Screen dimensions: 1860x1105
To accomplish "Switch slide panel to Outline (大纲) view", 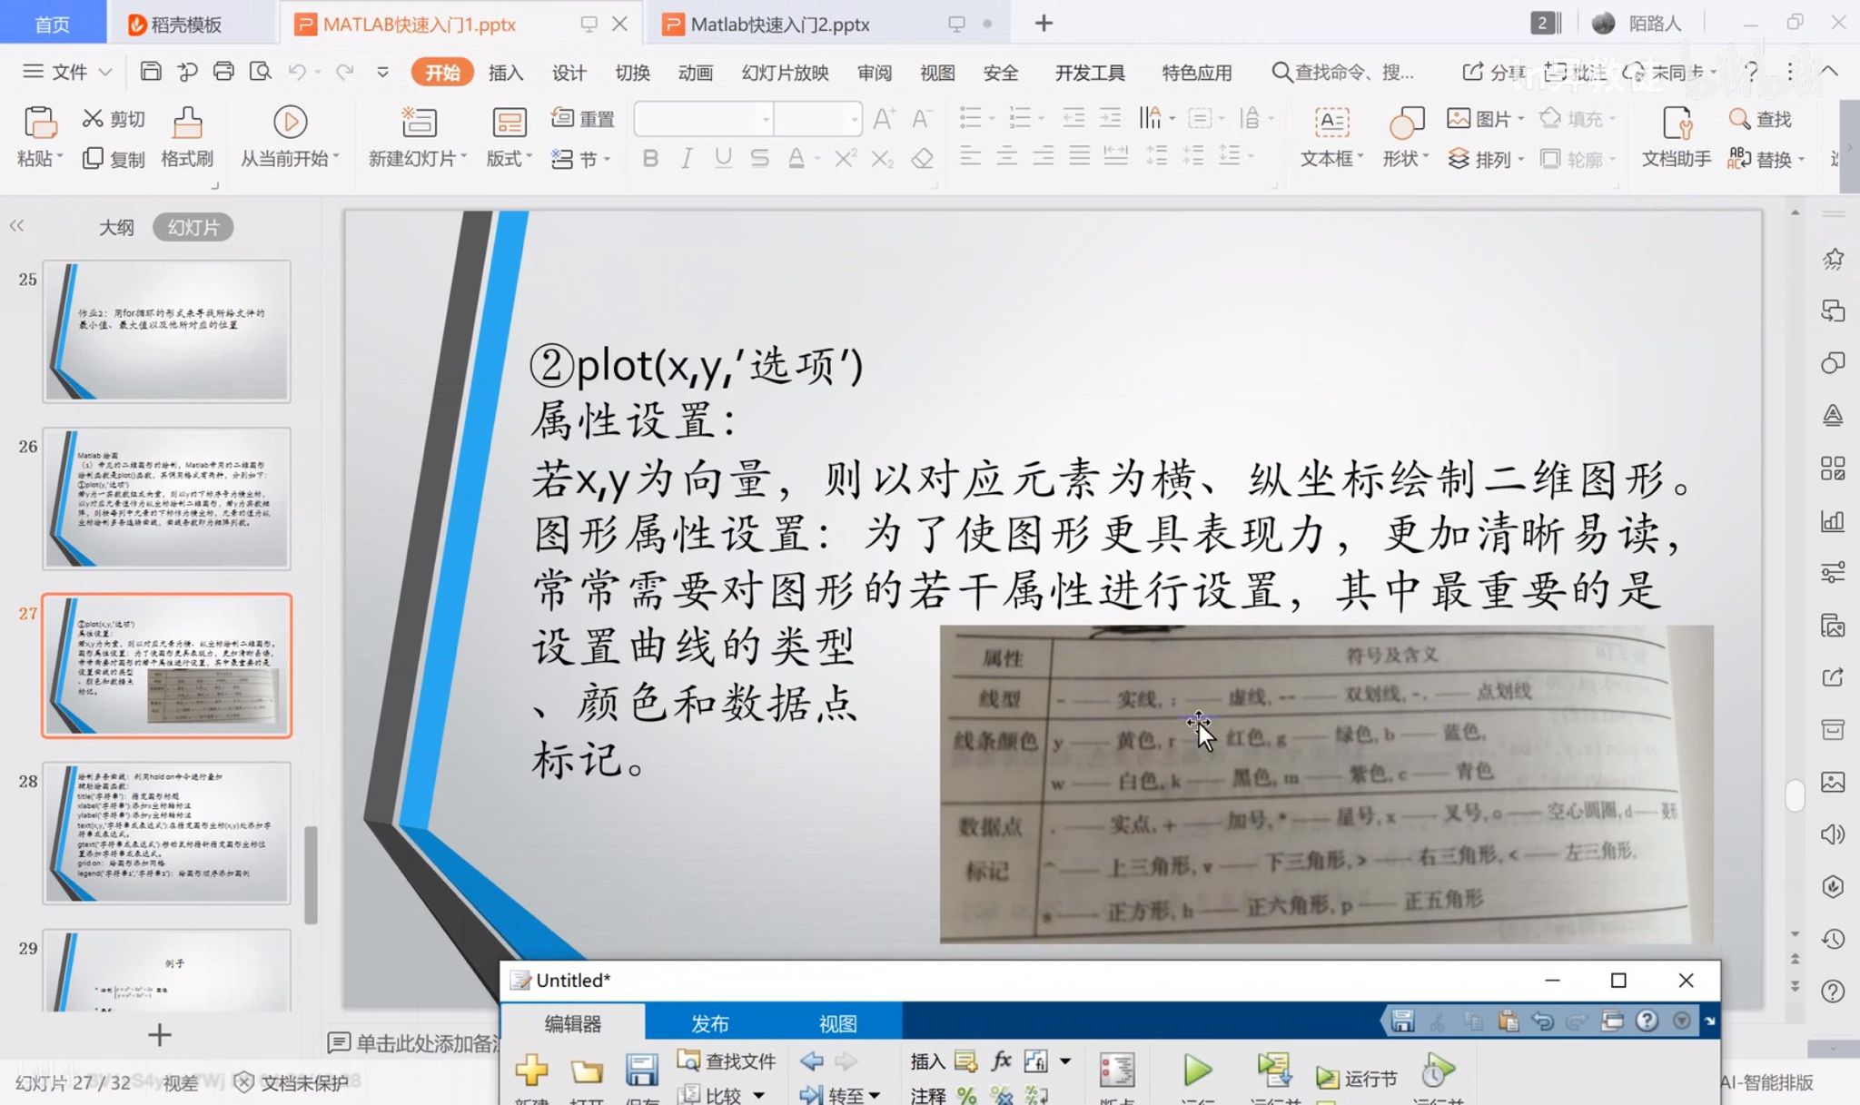I will pos(116,227).
